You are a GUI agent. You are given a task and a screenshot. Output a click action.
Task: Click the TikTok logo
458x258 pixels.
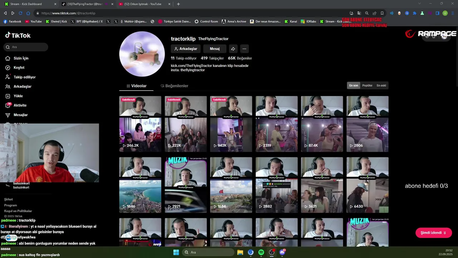click(18, 35)
